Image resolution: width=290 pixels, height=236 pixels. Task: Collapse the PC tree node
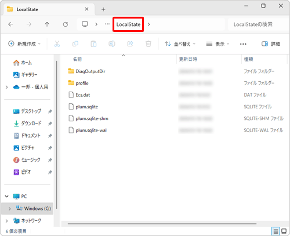7,197
